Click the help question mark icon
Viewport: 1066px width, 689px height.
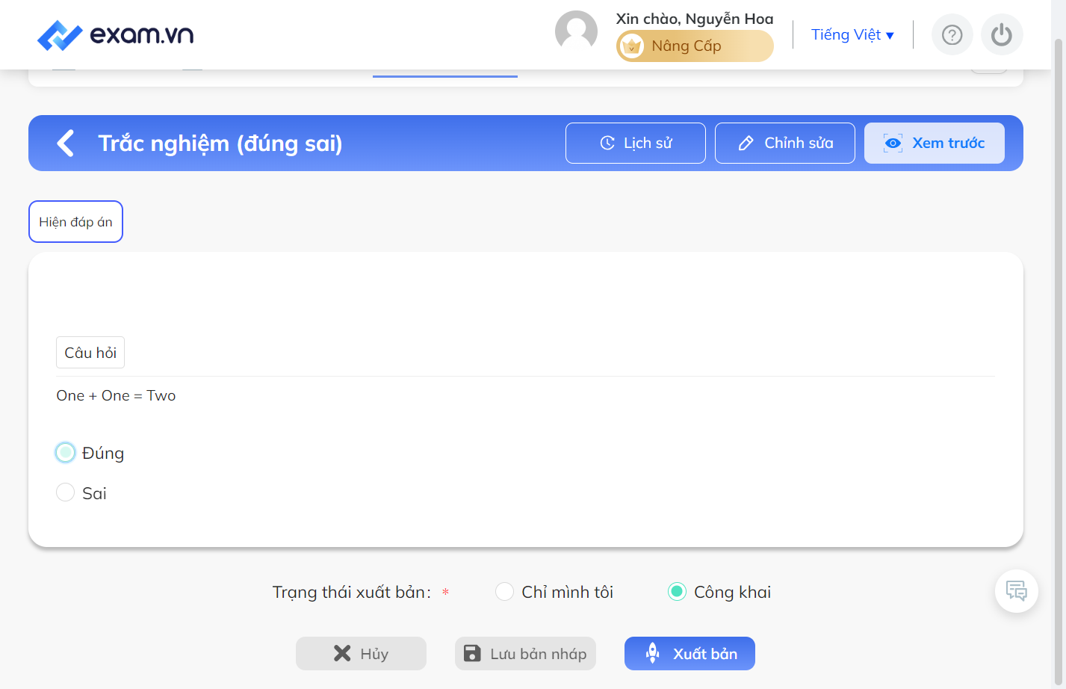[x=952, y=34]
